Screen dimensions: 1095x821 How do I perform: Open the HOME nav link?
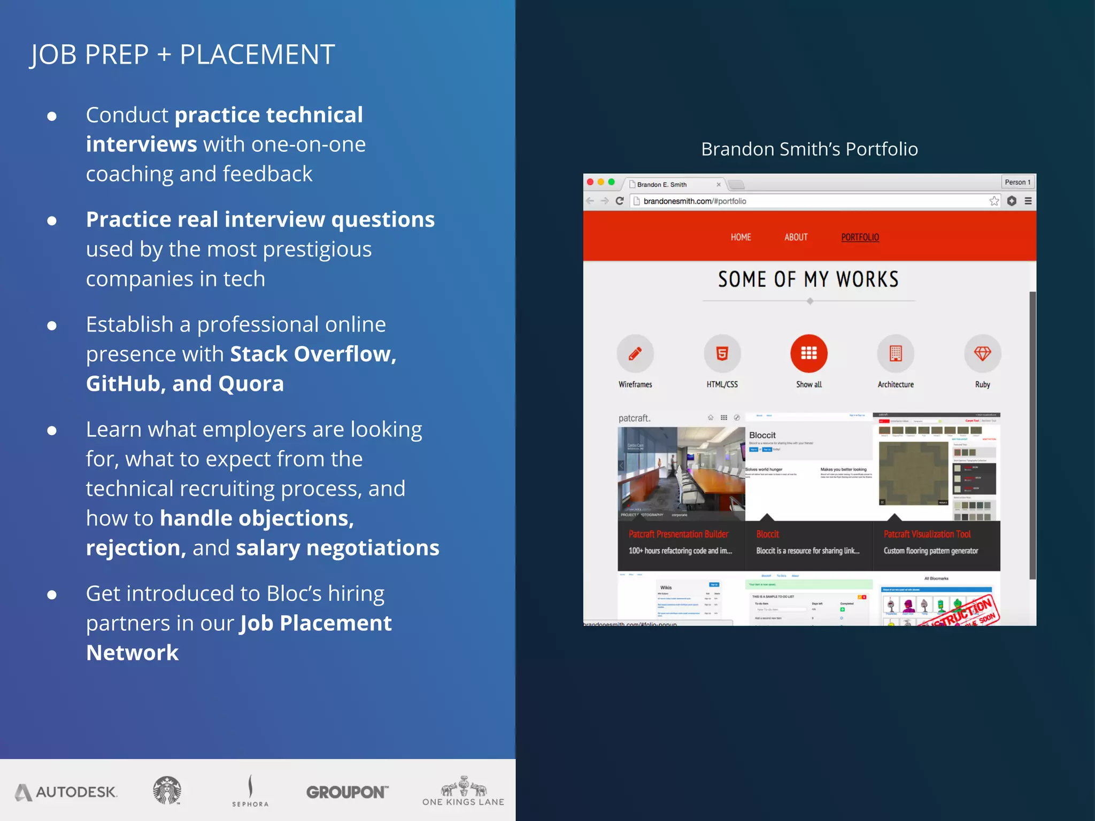pyautogui.click(x=741, y=237)
